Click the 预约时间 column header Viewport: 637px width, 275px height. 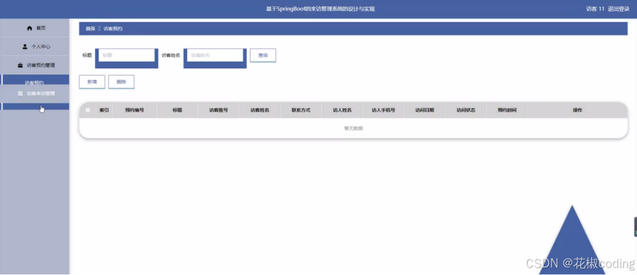coord(507,110)
